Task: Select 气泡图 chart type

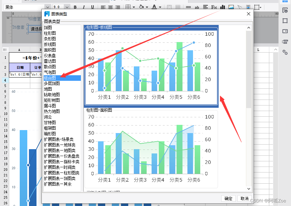Action: [x=62, y=72]
